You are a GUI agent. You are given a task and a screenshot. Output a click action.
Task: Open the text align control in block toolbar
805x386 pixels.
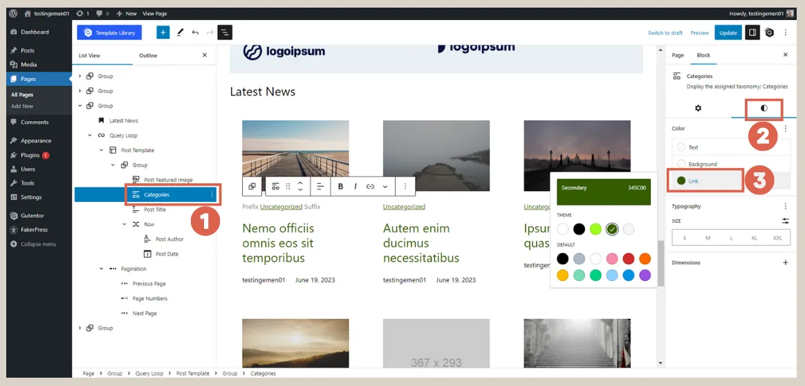(320, 186)
